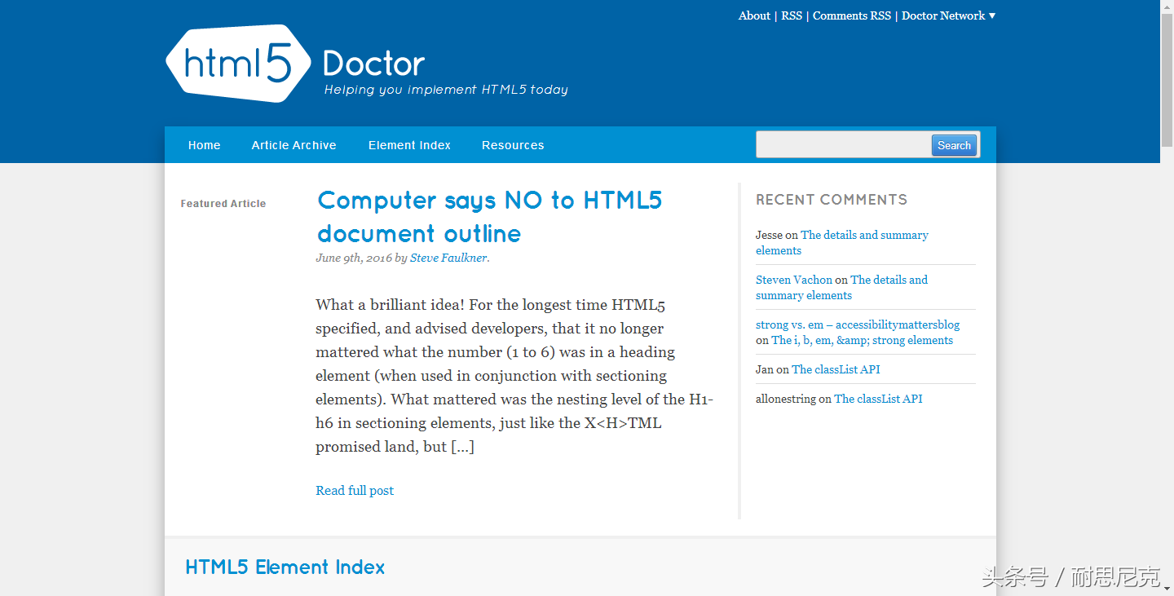Open Jan's comment on The classList API
The image size is (1174, 596).
tap(836, 369)
